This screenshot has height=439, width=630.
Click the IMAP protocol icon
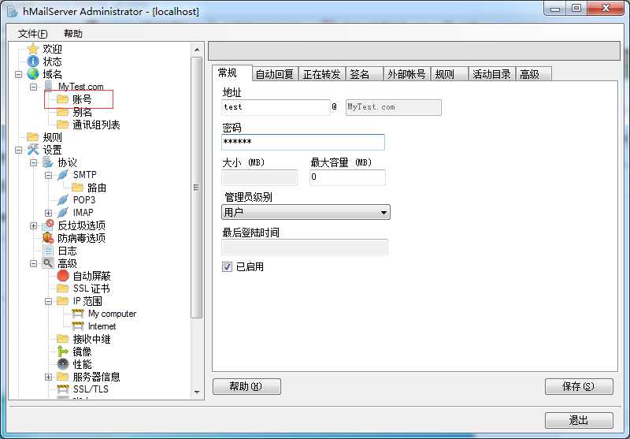pyautogui.click(x=63, y=212)
